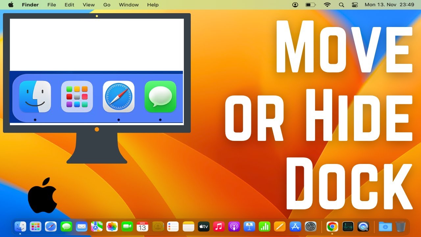Open the Help menu
Image resolution: width=421 pixels, height=237 pixels.
point(153,5)
